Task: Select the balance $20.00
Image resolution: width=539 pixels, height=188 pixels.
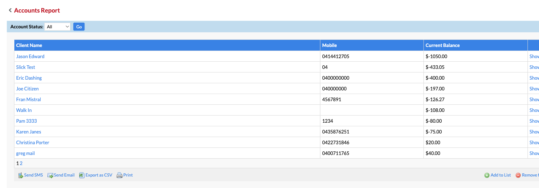Action: [433, 142]
